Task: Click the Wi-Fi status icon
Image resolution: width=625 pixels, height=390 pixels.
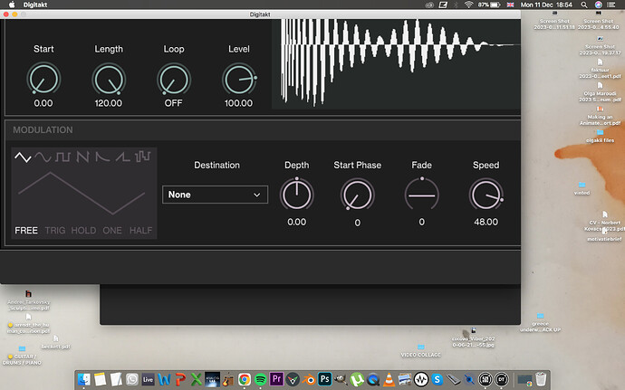Action: [x=469, y=5]
